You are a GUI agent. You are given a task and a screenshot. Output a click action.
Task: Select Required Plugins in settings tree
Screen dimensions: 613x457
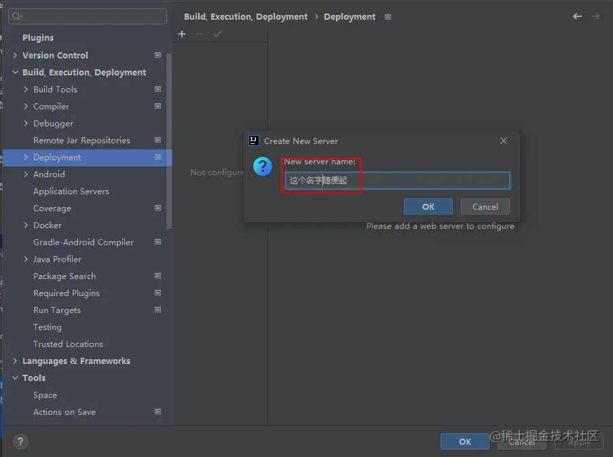[x=67, y=293]
